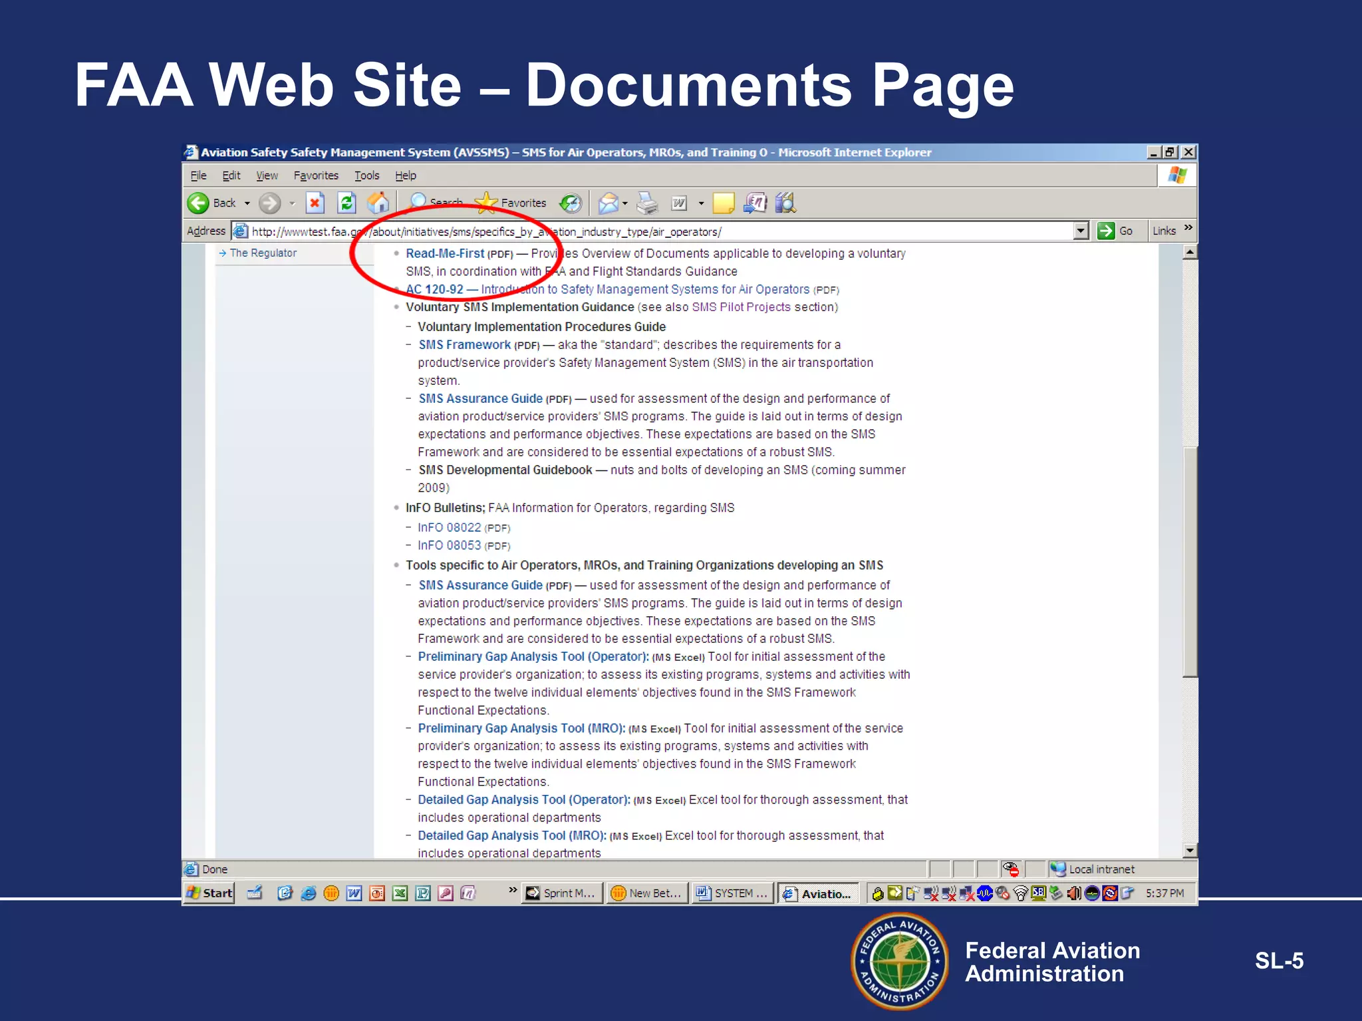Launch PowerPoint from Quick Launch
Image resolution: width=1362 pixels, height=1021 pixels.
[x=377, y=893]
